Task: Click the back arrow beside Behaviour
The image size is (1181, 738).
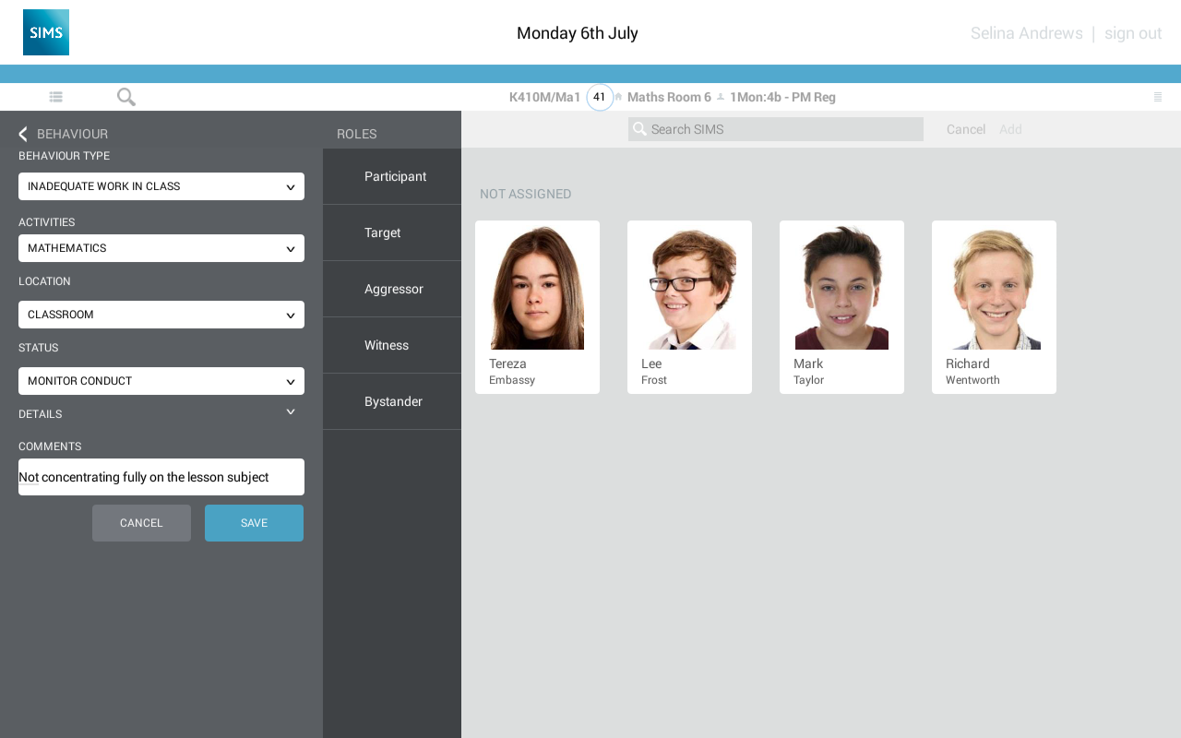Action: tap(23, 134)
